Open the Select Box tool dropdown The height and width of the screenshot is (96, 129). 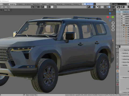[x=8, y=10]
